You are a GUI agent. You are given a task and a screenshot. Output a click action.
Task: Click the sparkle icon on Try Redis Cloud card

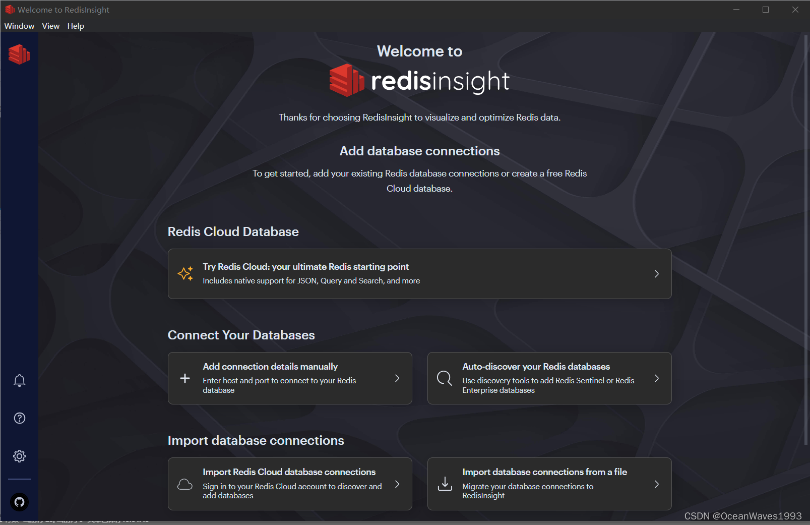pos(185,273)
